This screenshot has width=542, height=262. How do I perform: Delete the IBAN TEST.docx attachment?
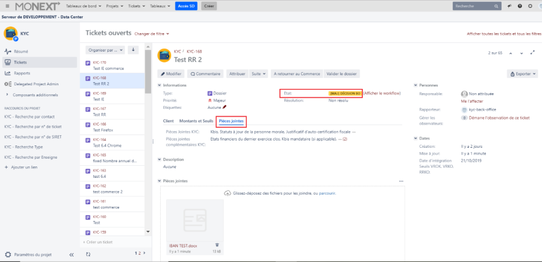point(217,245)
